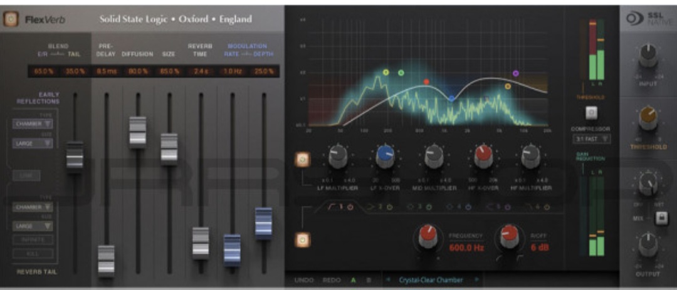Click the SSL Native logo

(x=649, y=19)
